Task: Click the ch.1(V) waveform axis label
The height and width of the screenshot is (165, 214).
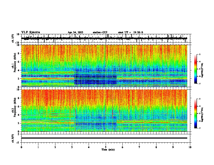Action: pos(13,38)
